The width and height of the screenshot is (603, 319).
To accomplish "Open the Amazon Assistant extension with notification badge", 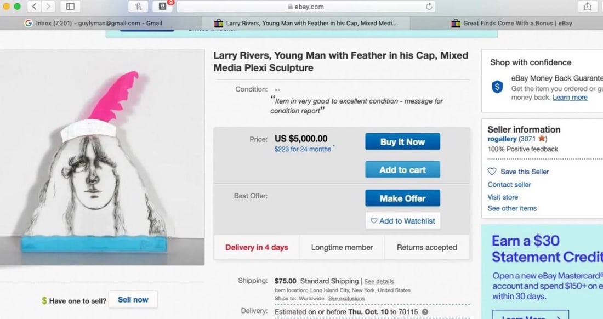I will tap(162, 7).
